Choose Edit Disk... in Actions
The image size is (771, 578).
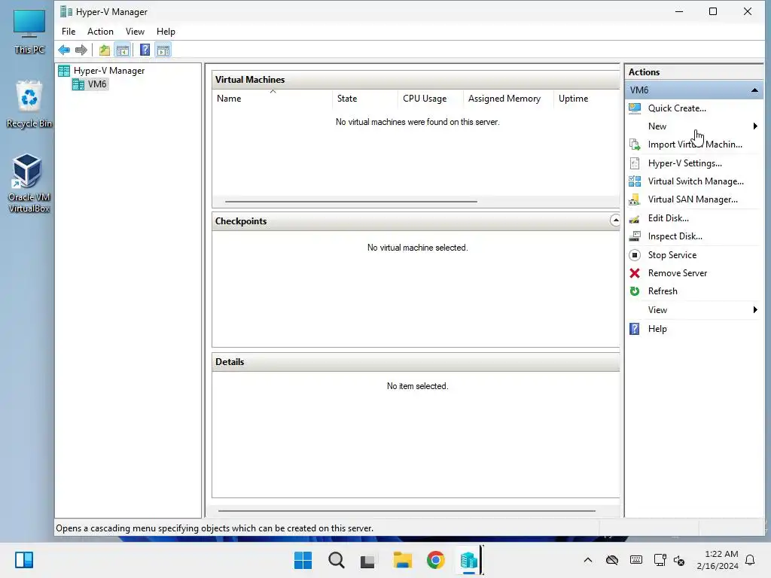(x=669, y=218)
